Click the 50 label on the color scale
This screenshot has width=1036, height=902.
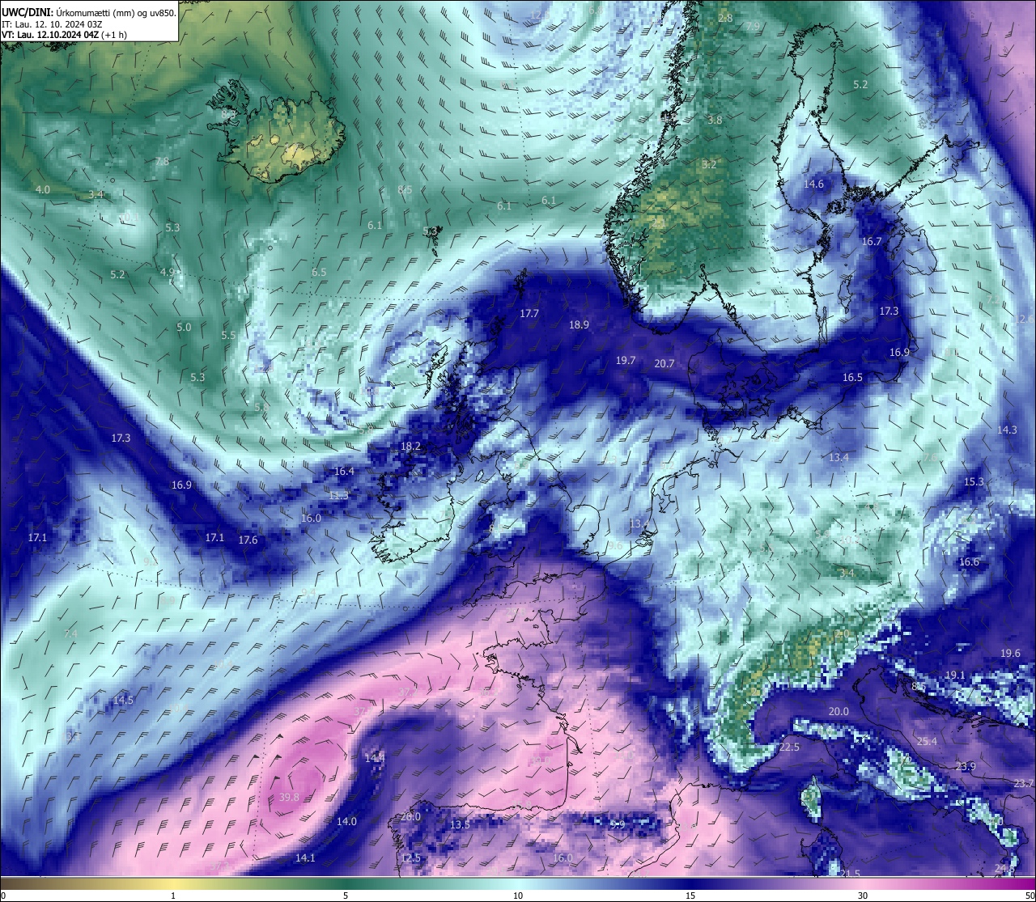coord(1030,896)
